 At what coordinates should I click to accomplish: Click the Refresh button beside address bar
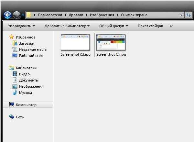(x=189, y=15)
